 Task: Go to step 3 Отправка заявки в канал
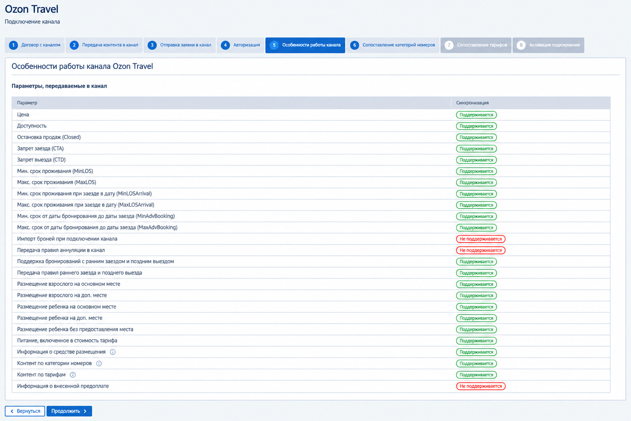coord(180,45)
